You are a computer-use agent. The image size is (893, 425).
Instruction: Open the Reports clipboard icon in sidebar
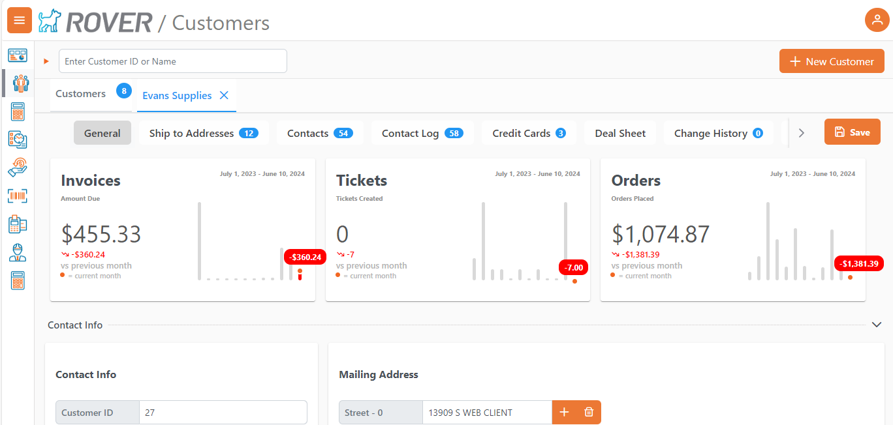[18, 139]
